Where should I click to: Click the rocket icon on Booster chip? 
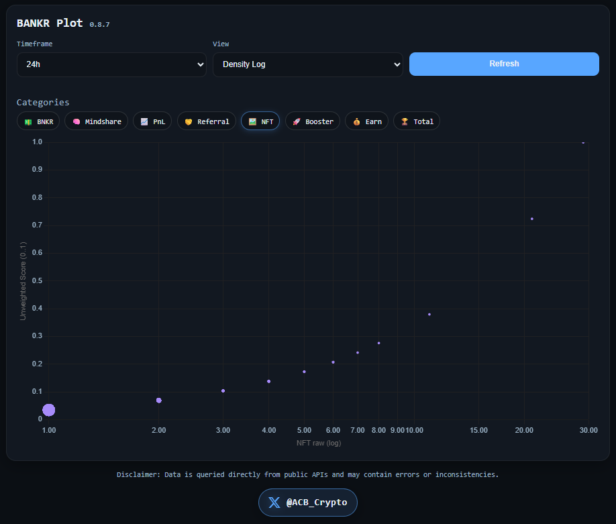tap(297, 121)
